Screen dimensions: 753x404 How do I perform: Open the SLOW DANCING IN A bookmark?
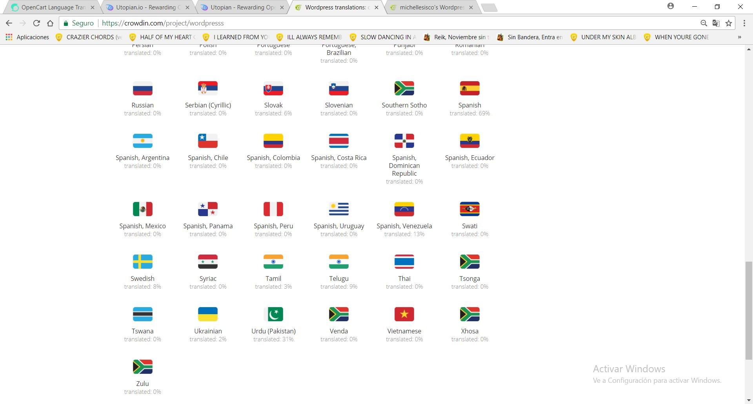[383, 37]
